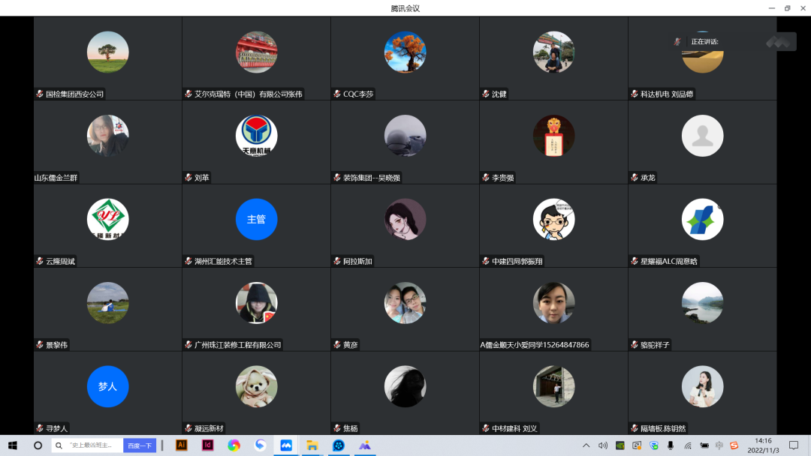Click 广州珠江装修工程有限公司 name label
The image size is (811, 456).
click(x=238, y=345)
